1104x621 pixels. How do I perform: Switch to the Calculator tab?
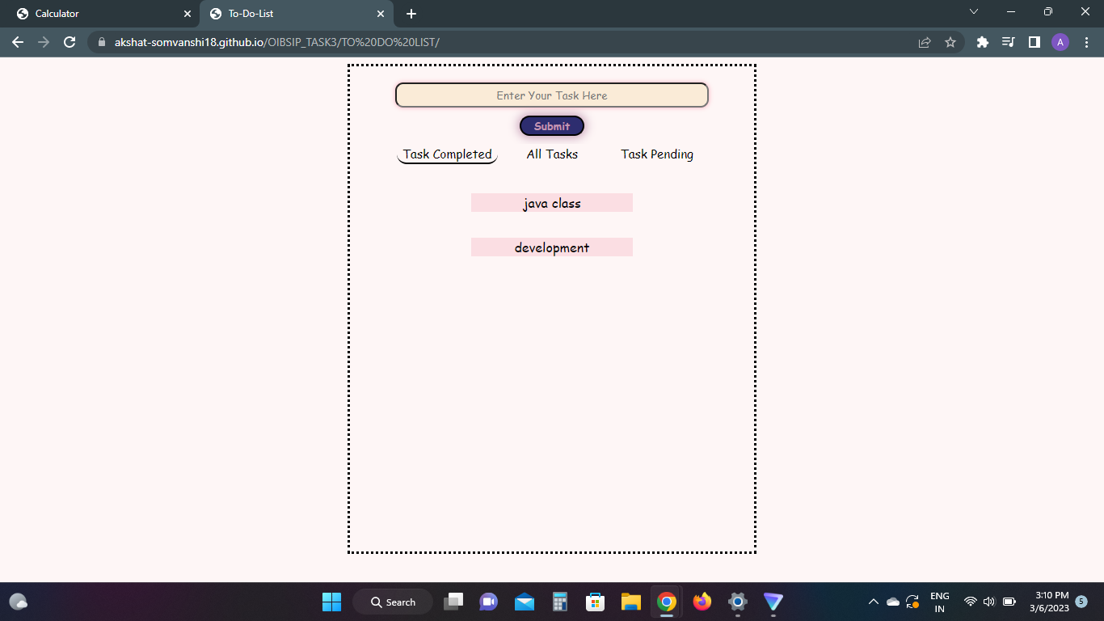[x=97, y=14]
